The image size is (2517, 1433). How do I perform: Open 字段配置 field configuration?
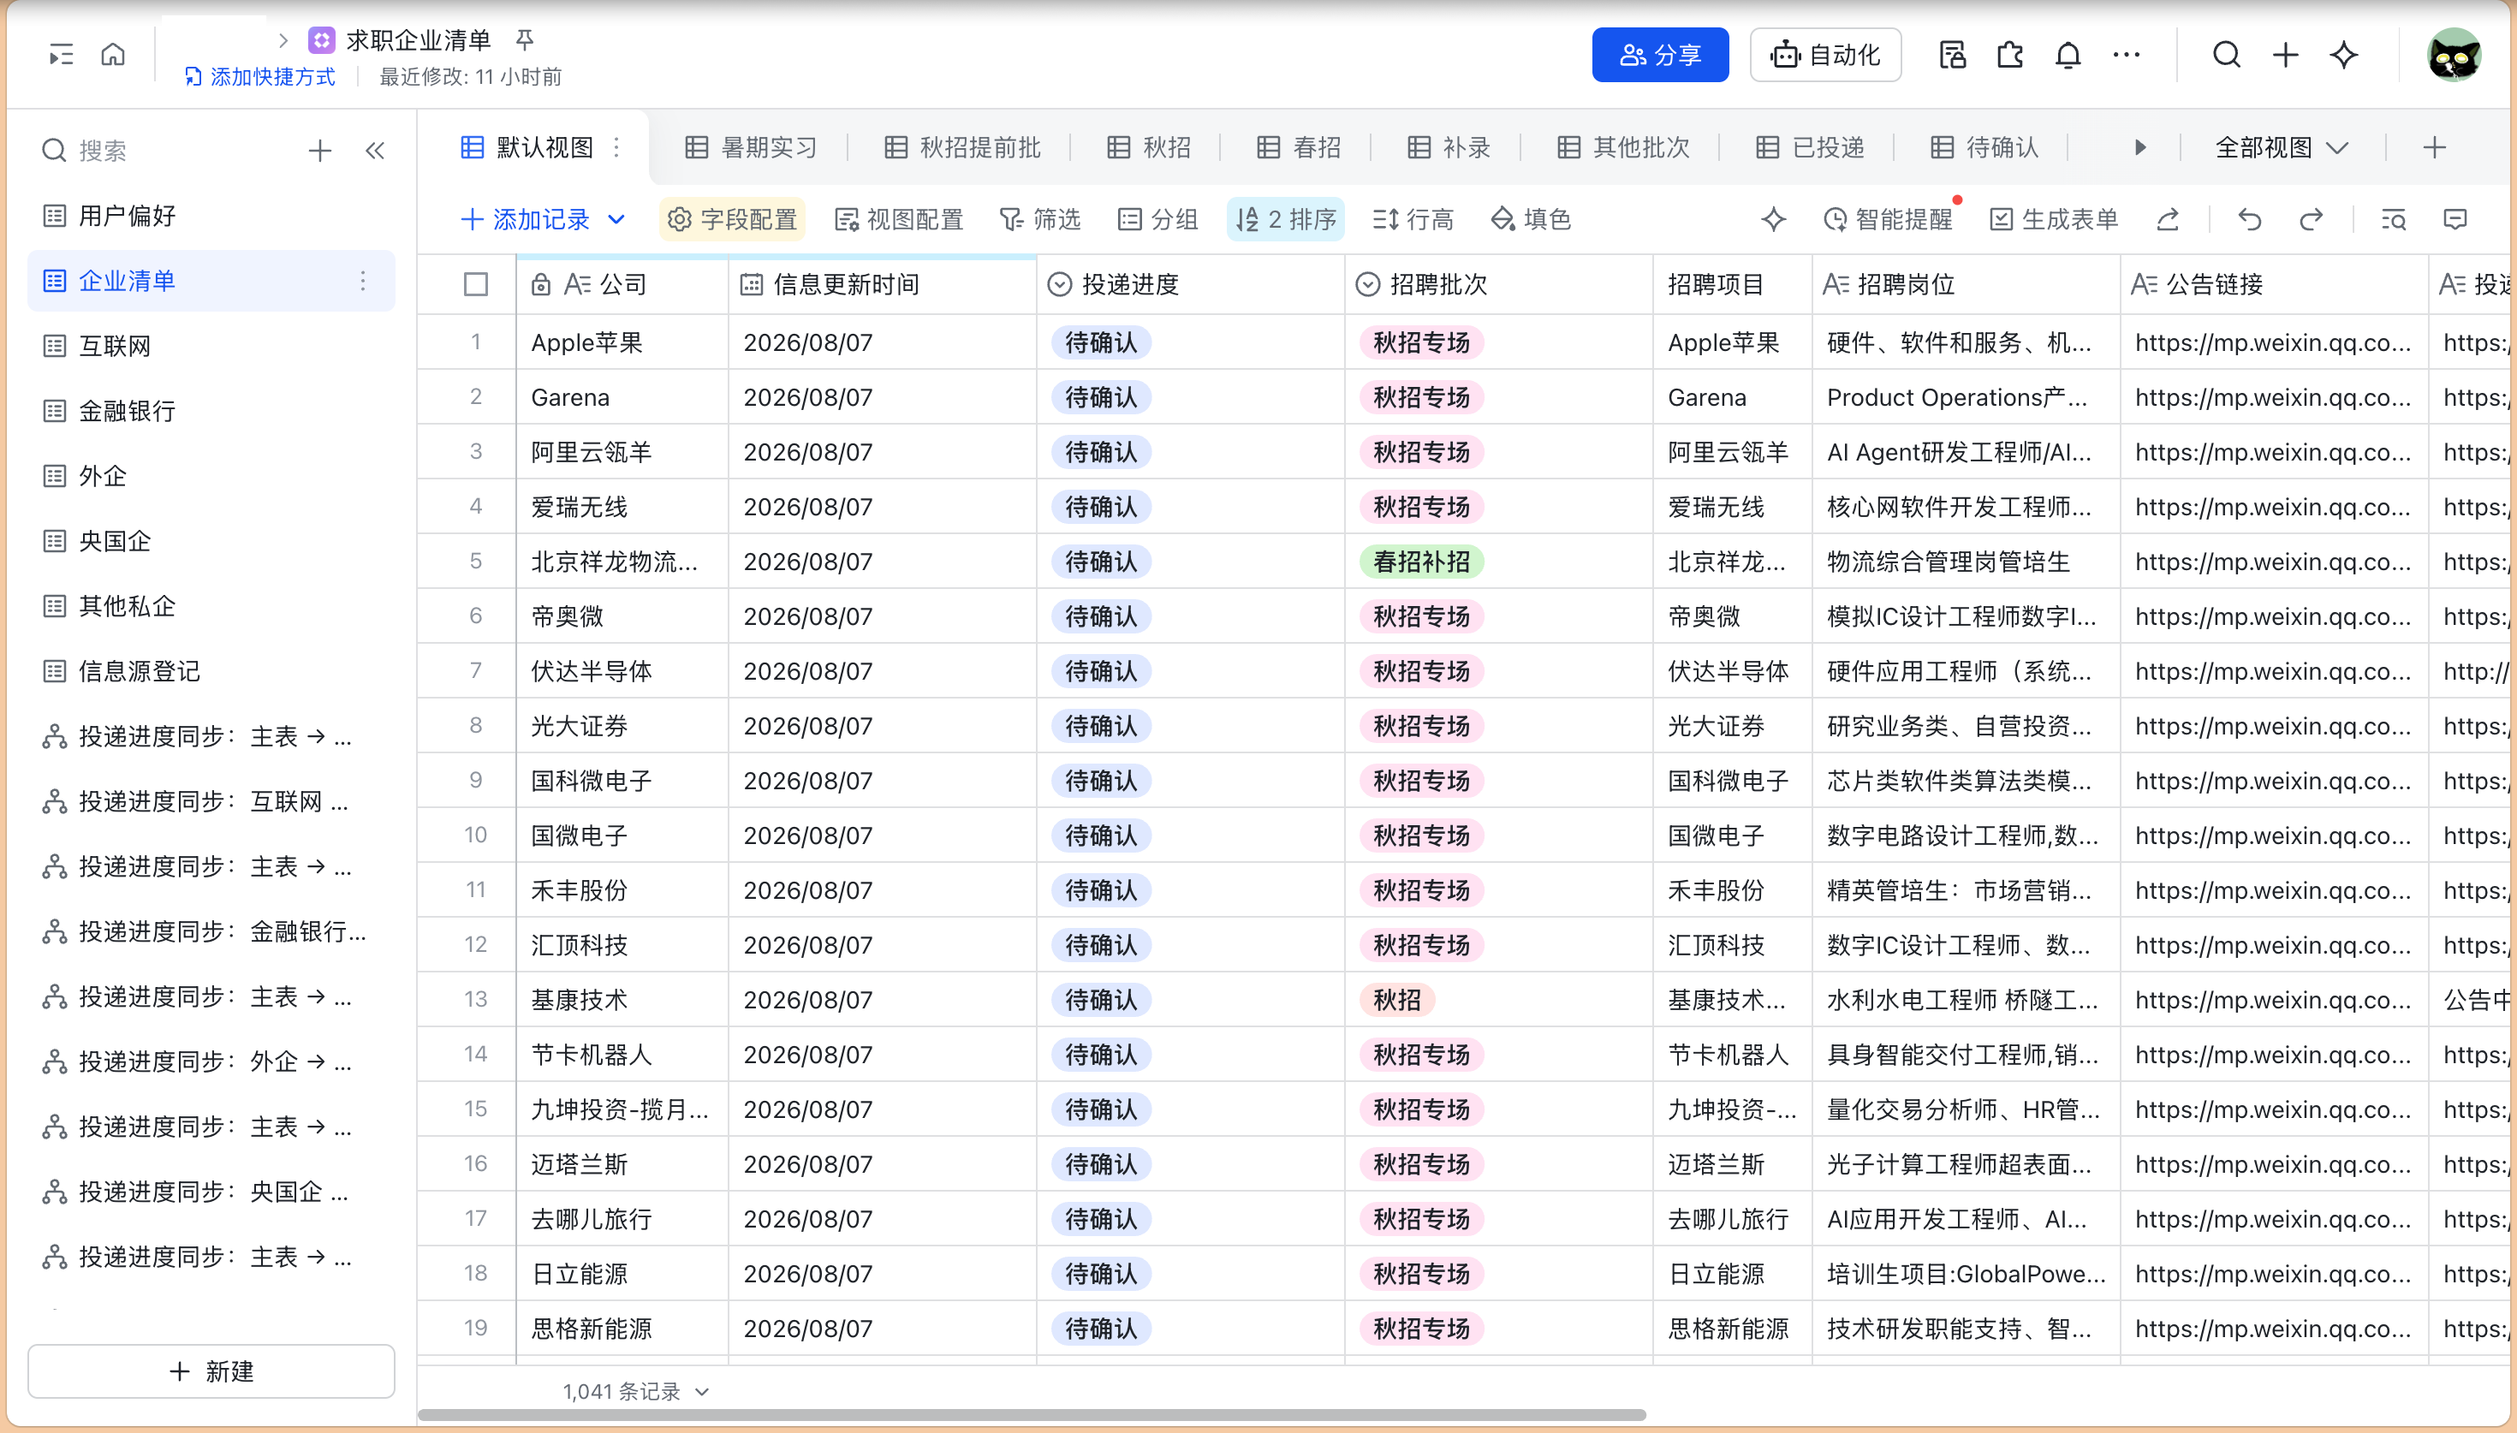coord(732,219)
